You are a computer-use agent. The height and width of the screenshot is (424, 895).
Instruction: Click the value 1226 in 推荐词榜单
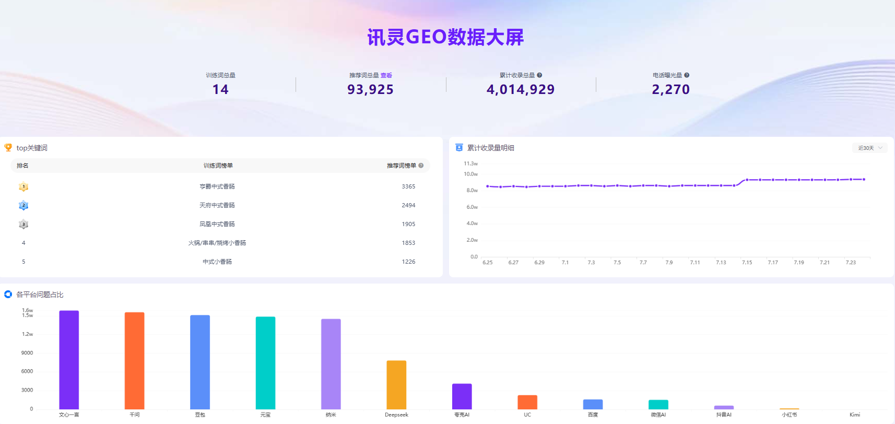click(x=408, y=262)
